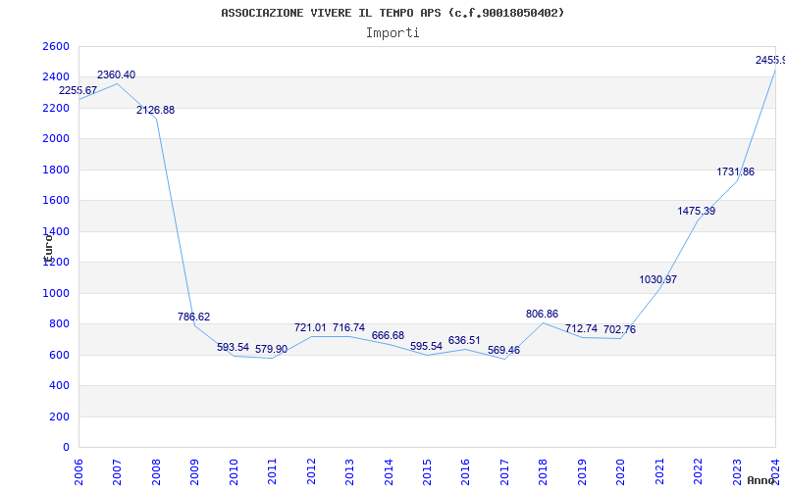Click the 2126.88 value label

point(156,110)
